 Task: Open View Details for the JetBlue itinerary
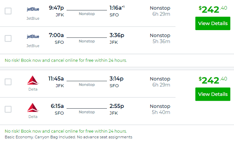[x=213, y=23]
